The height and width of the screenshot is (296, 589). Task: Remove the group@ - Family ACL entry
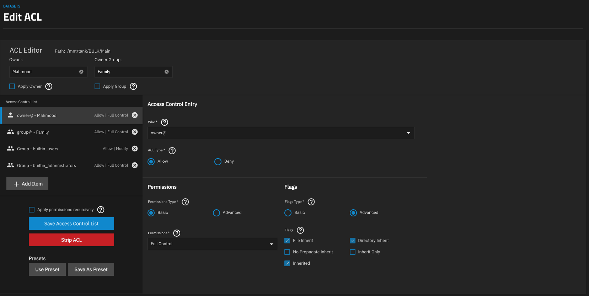tap(135, 132)
